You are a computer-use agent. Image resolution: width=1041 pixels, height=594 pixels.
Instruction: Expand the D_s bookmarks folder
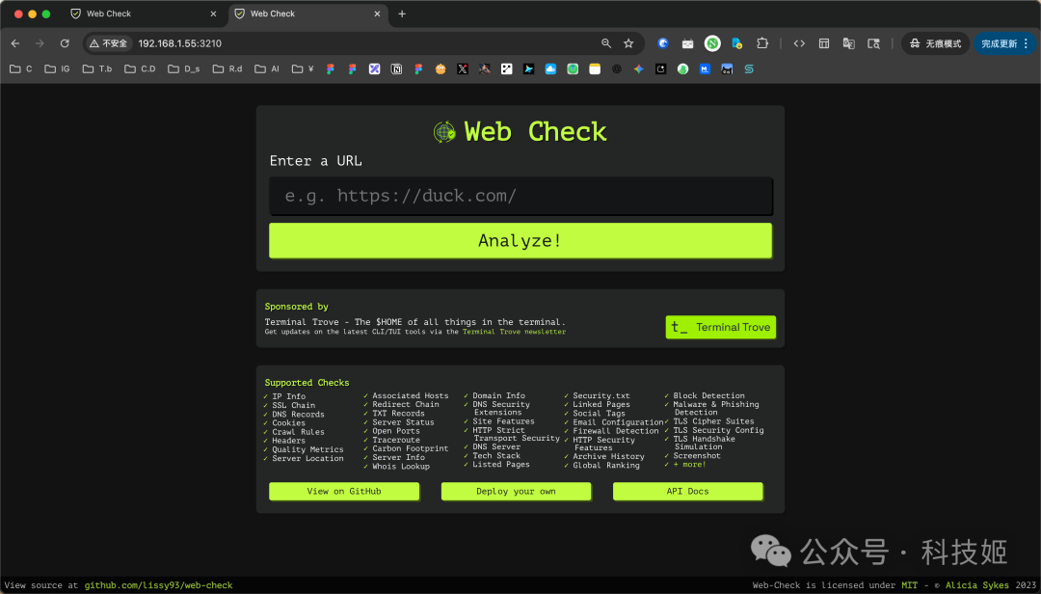click(x=184, y=68)
